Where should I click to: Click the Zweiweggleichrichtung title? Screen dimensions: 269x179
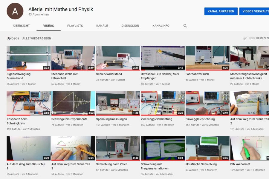tap(156, 119)
